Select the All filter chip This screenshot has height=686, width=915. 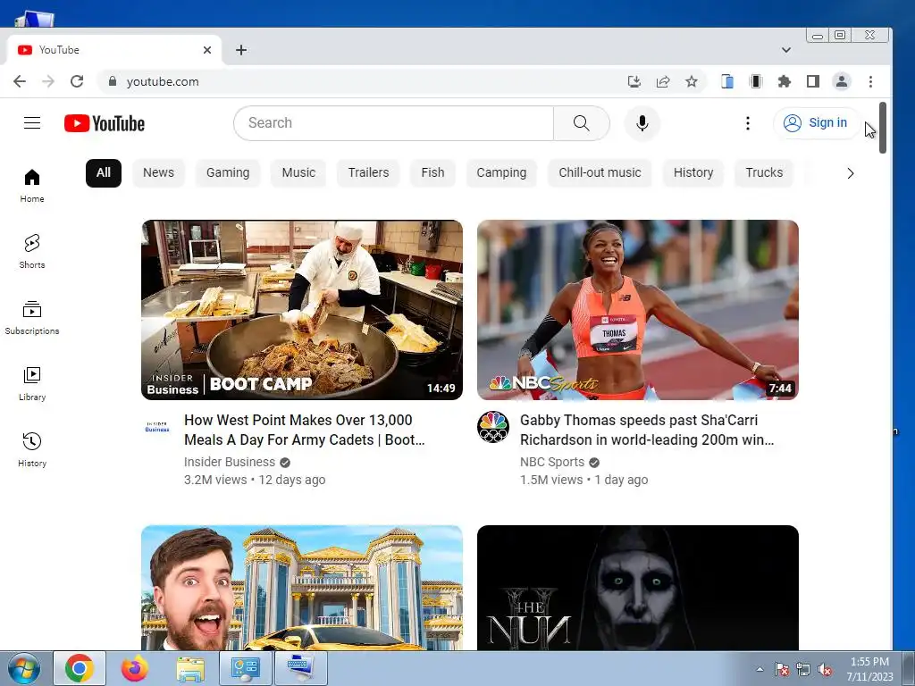(104, 172)
